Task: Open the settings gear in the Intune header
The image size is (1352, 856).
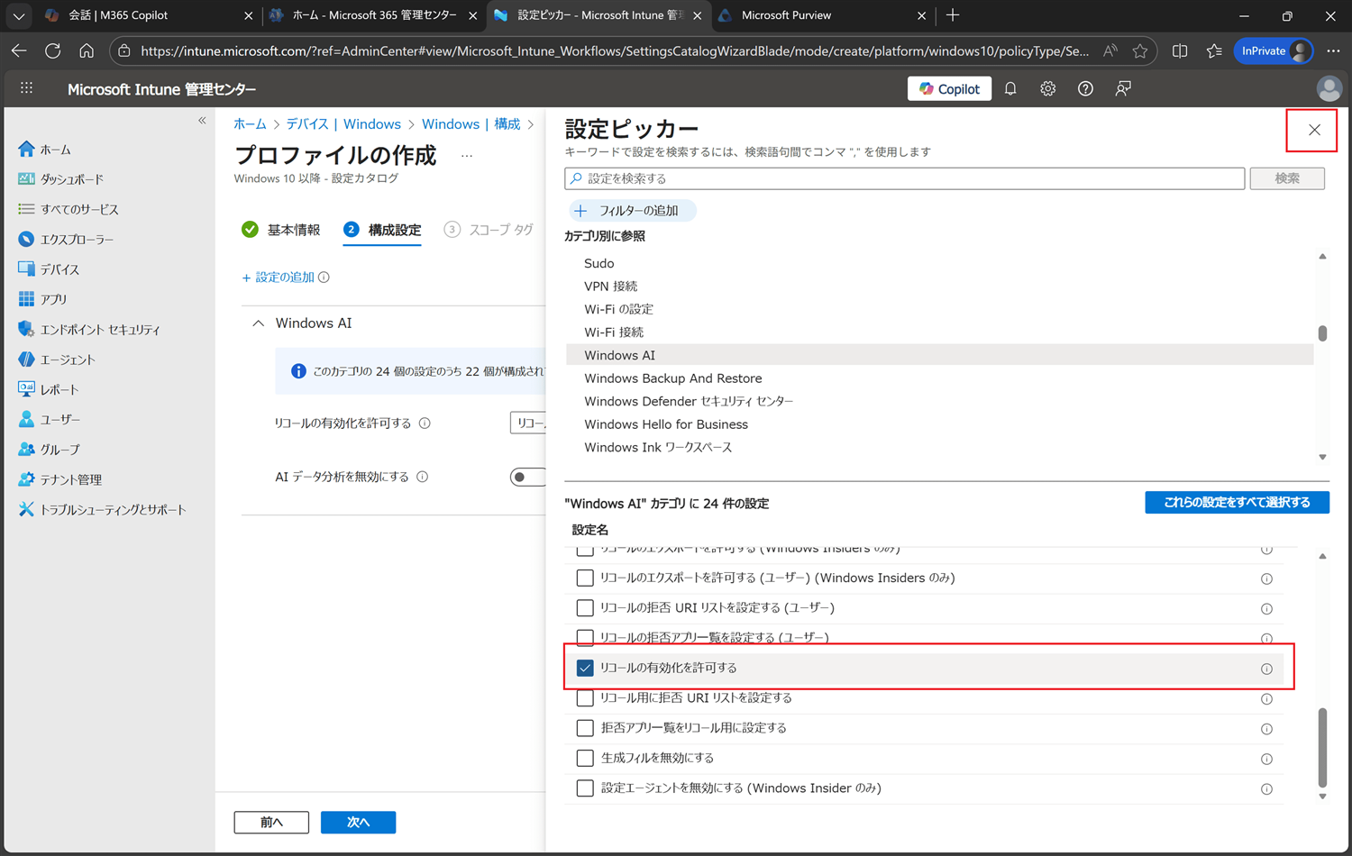Action: click(1047, 88)
